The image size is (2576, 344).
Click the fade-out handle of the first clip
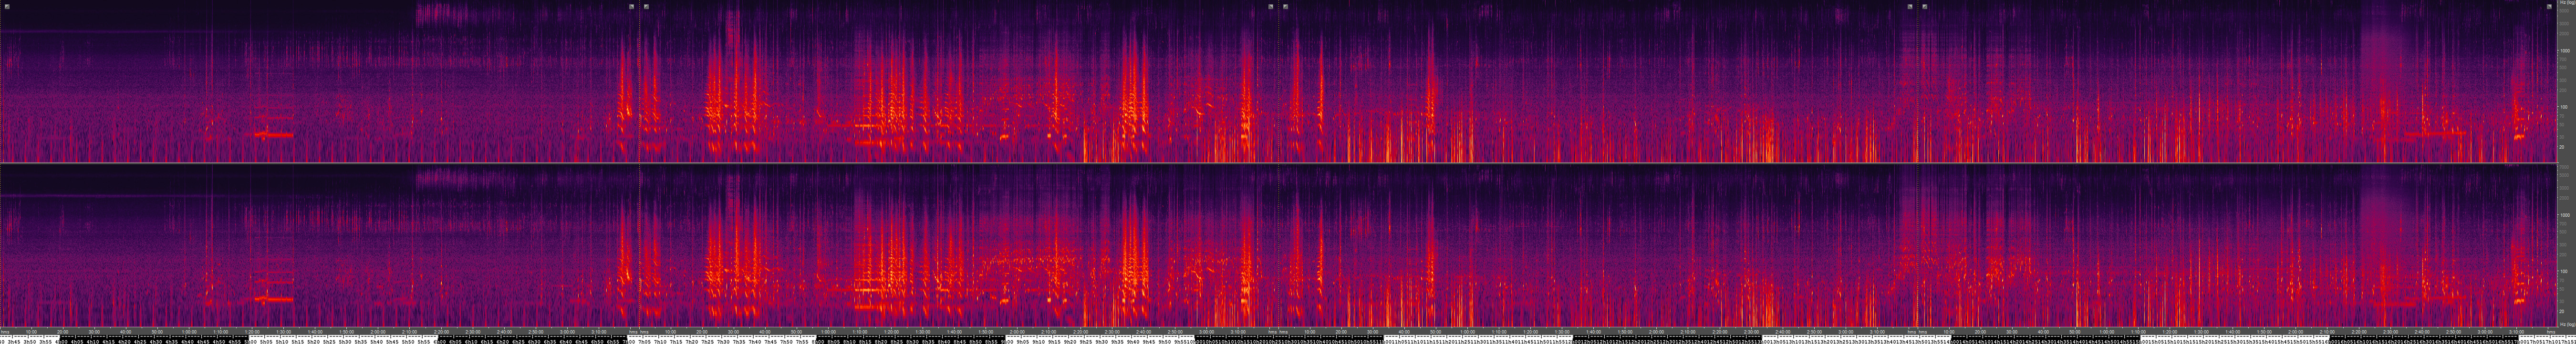click(631, 7)
